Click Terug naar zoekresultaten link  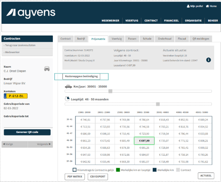(27, 45)
